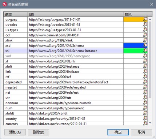Cancel the dialog with 取消
The width and height of the screenshot is (156, 139).
point(141,132)
